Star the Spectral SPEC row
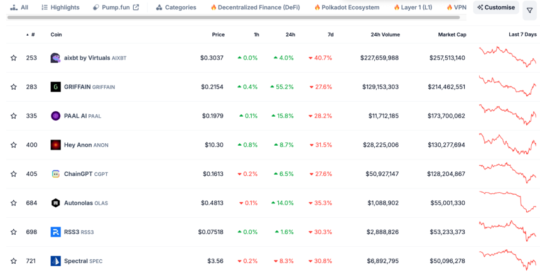The height and width of the screenshot is (275, 540). pos(13,261)
